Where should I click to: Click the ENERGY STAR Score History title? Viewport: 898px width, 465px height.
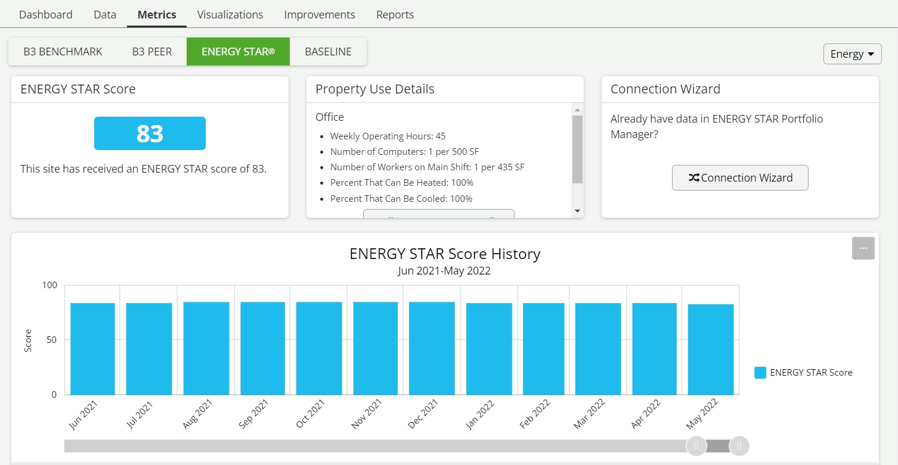(445, 254)
